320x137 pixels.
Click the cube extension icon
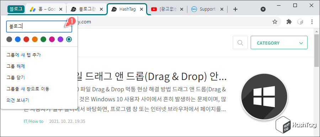coord(300,22)
